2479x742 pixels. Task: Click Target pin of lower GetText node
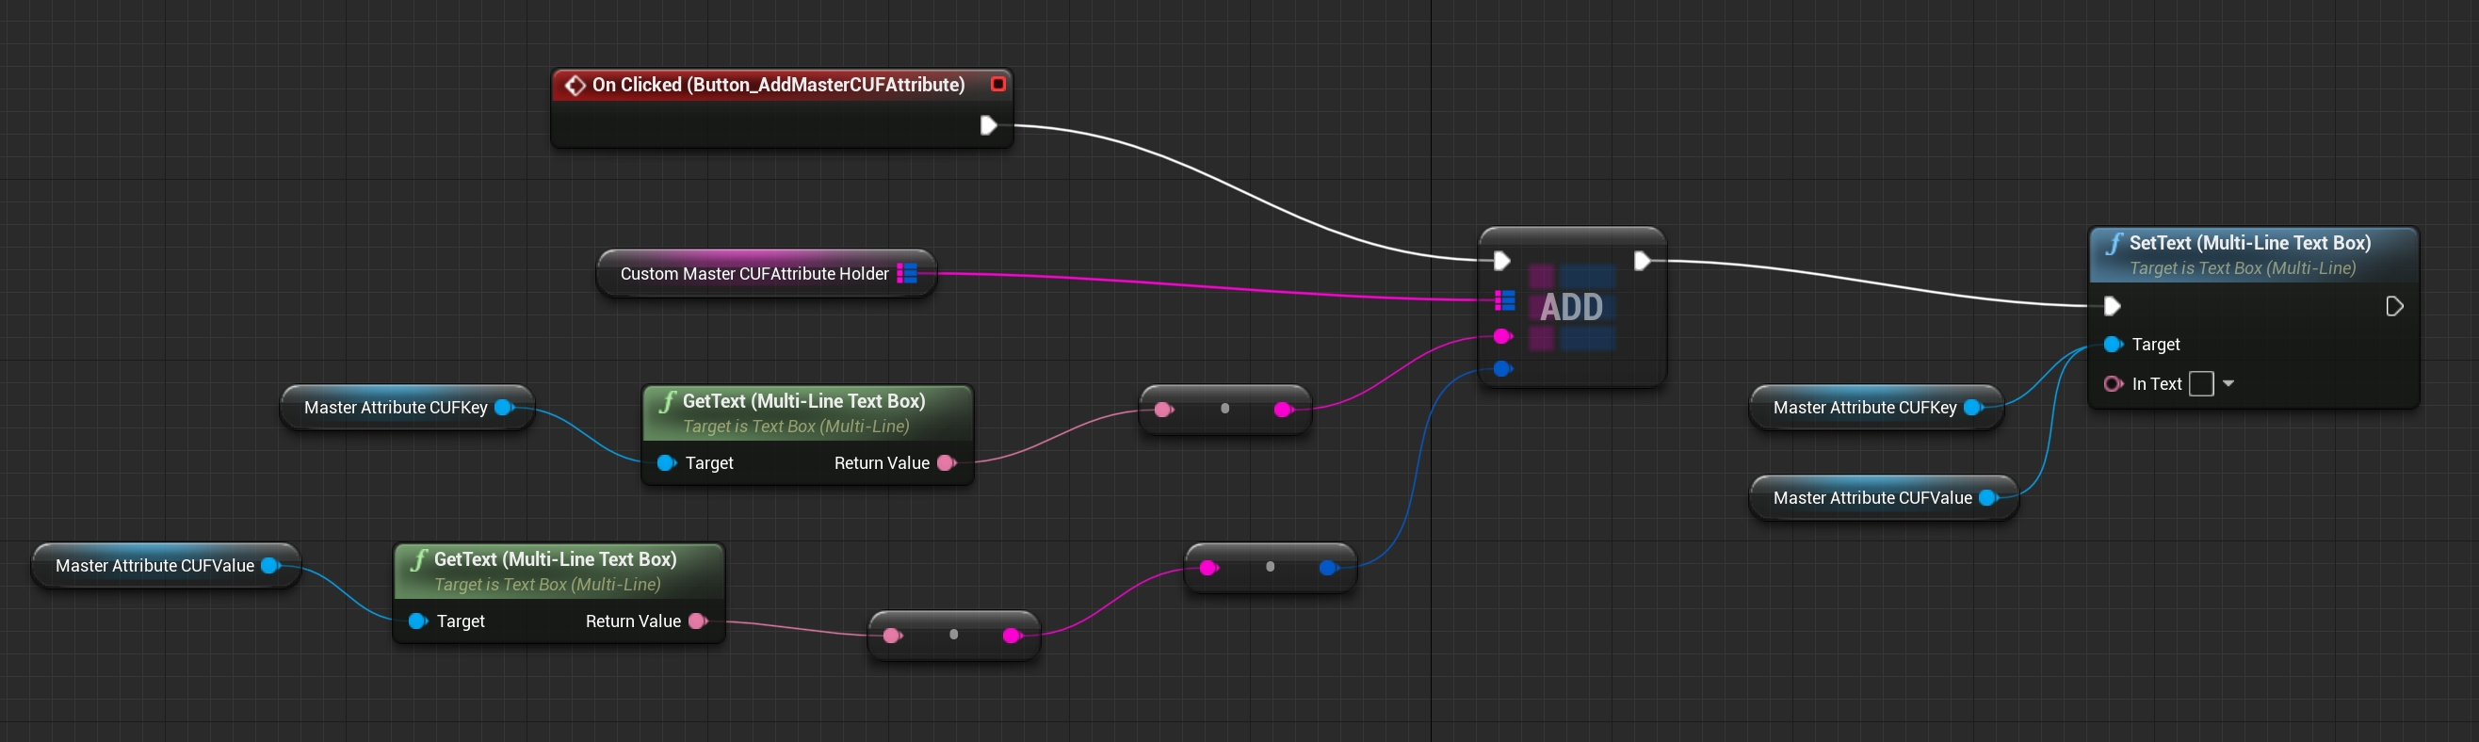[417, 621]
